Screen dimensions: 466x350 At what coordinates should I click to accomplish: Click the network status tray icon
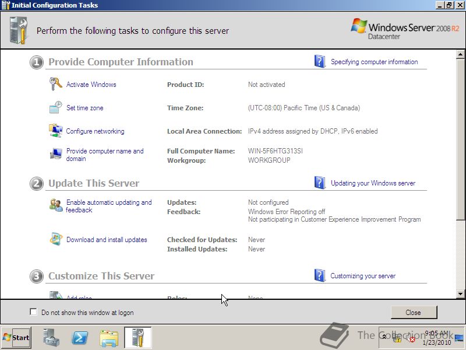397,338
